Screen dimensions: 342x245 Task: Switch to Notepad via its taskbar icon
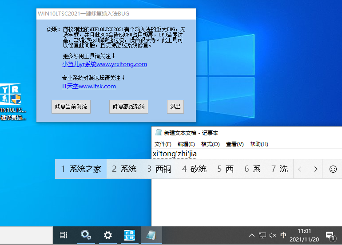point(151,236)
